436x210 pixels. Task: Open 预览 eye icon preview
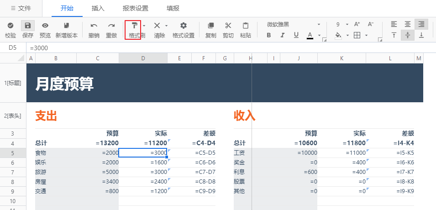click(45, 26)
